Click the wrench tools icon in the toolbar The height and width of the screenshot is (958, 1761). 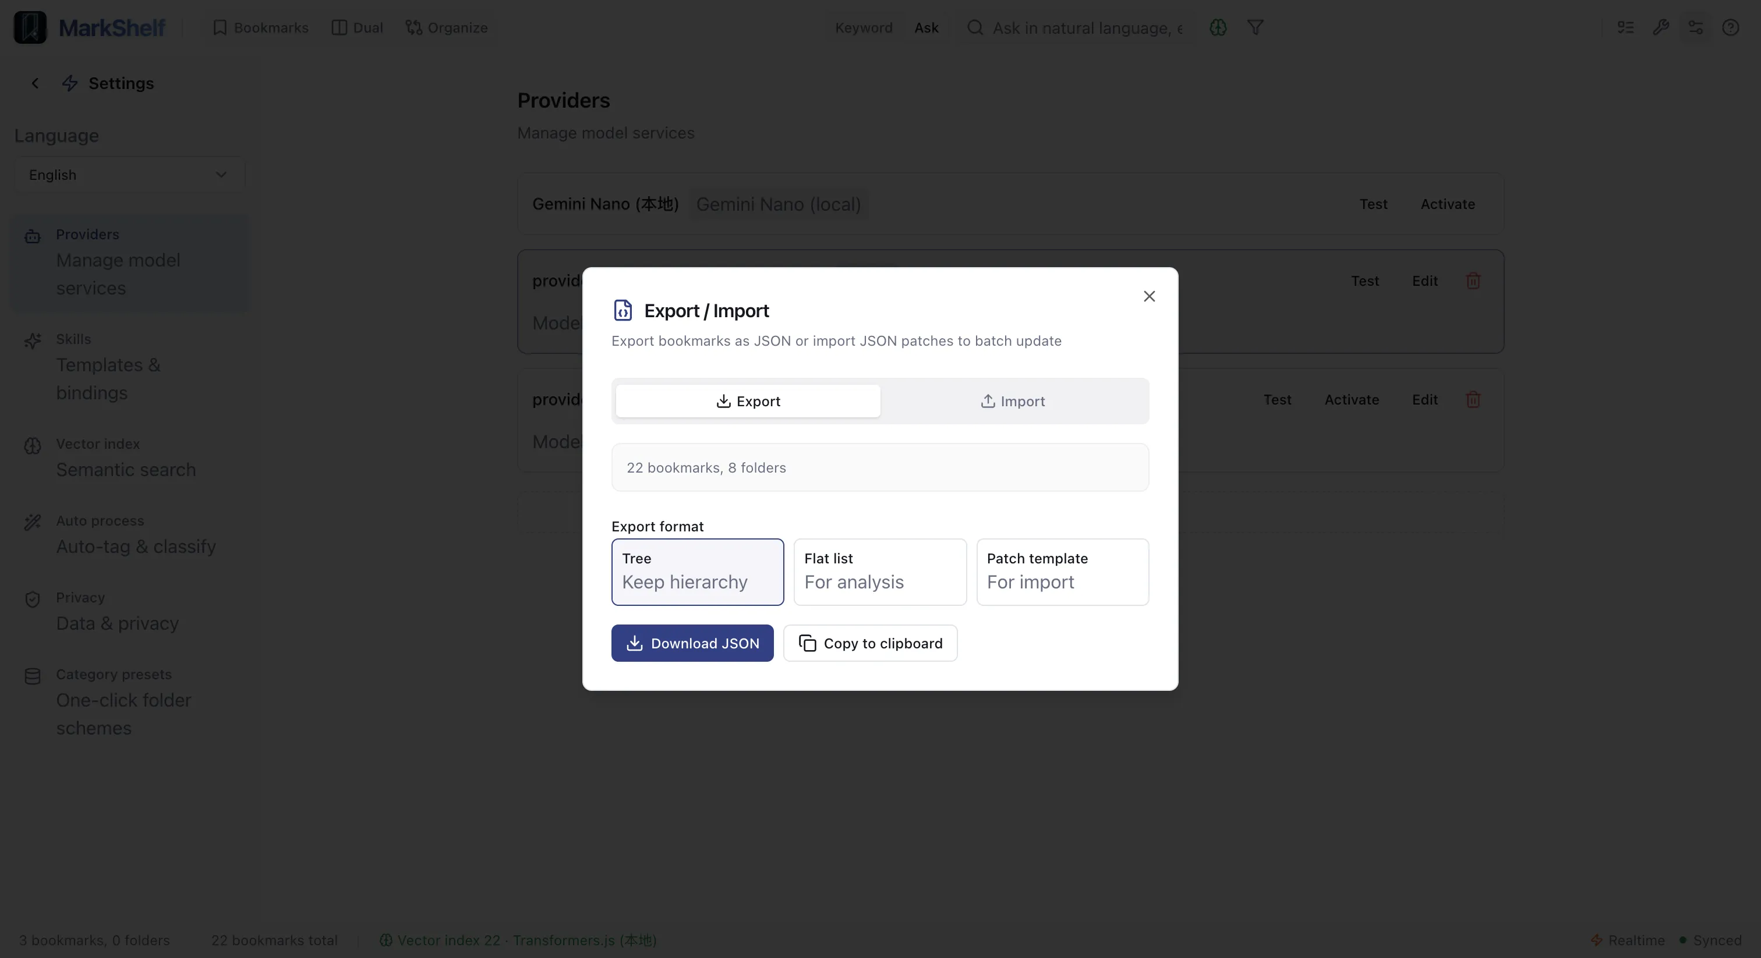tap(1661, 28)
